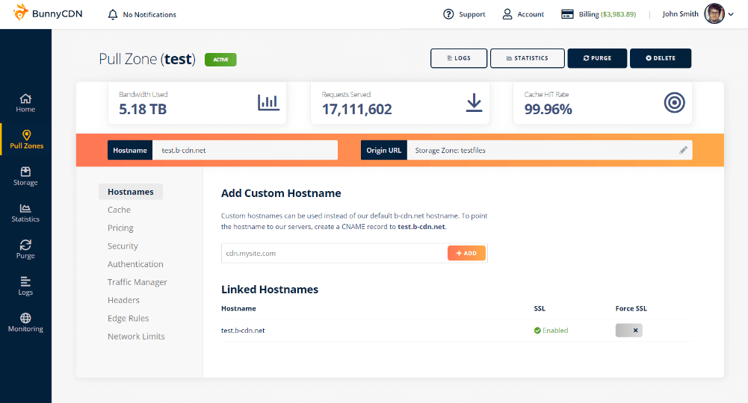Open Statistics in sidebar
The height and width of the screenshot is (403, 748).
(x=25, y=213)
